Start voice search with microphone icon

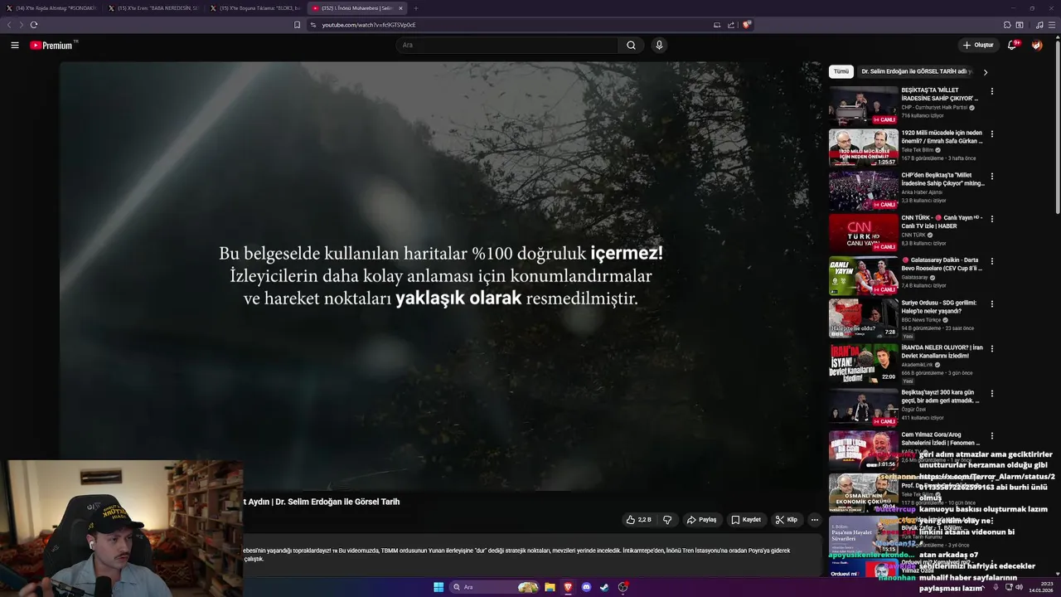pos(659,45)
